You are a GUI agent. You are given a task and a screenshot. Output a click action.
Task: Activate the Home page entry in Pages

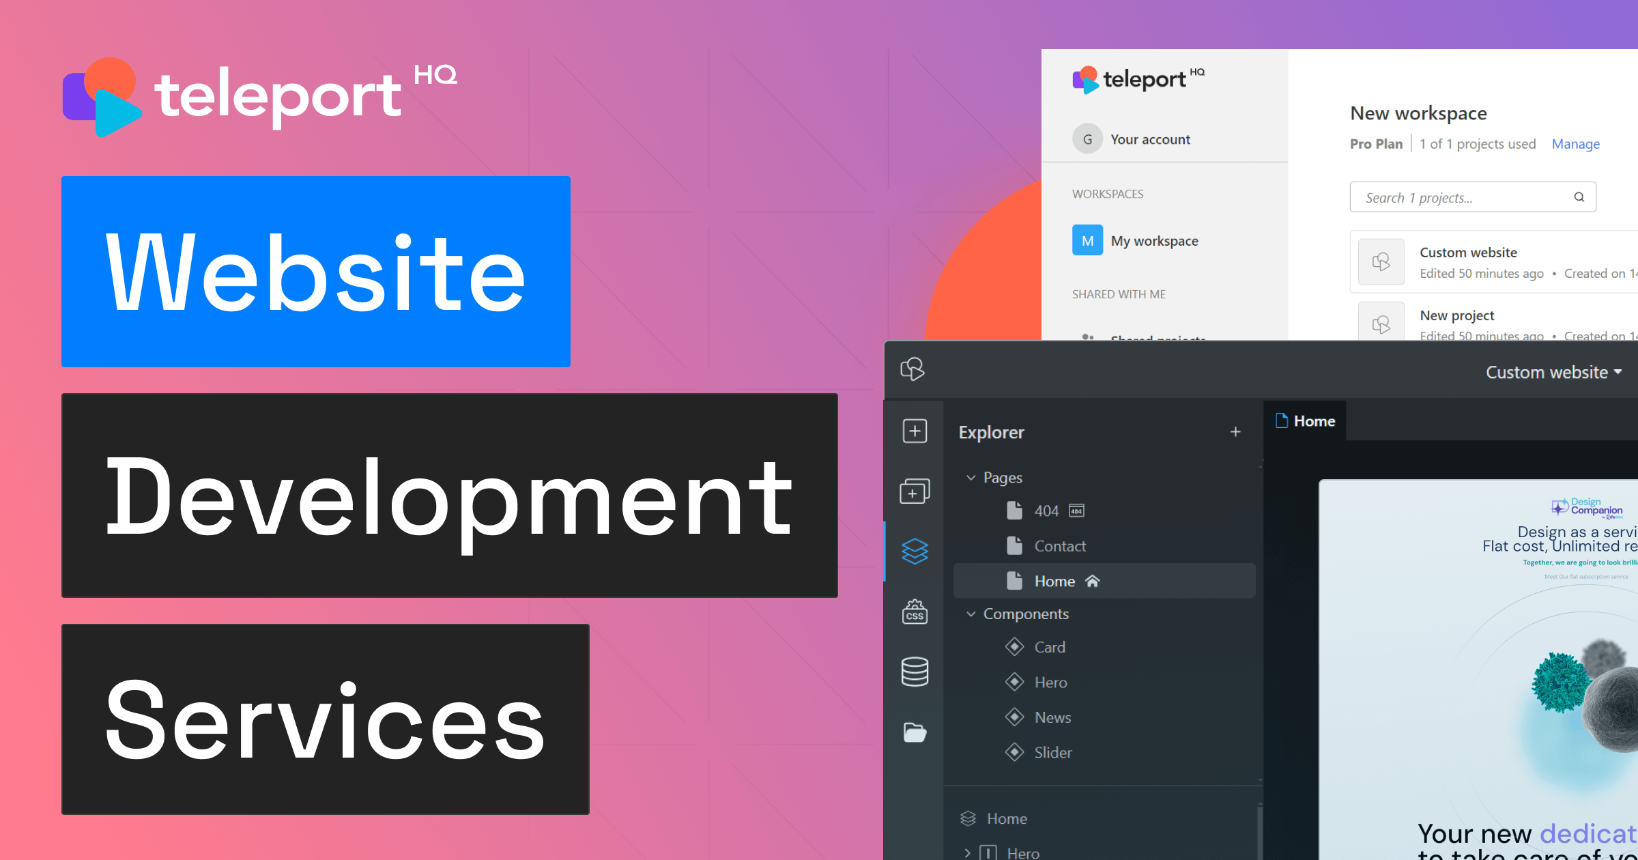1055,581
